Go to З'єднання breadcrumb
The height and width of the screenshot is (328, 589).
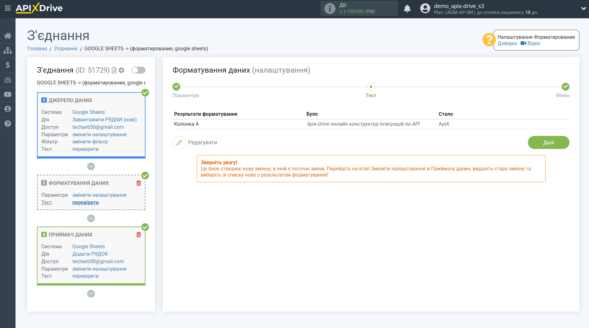[66, 48]
